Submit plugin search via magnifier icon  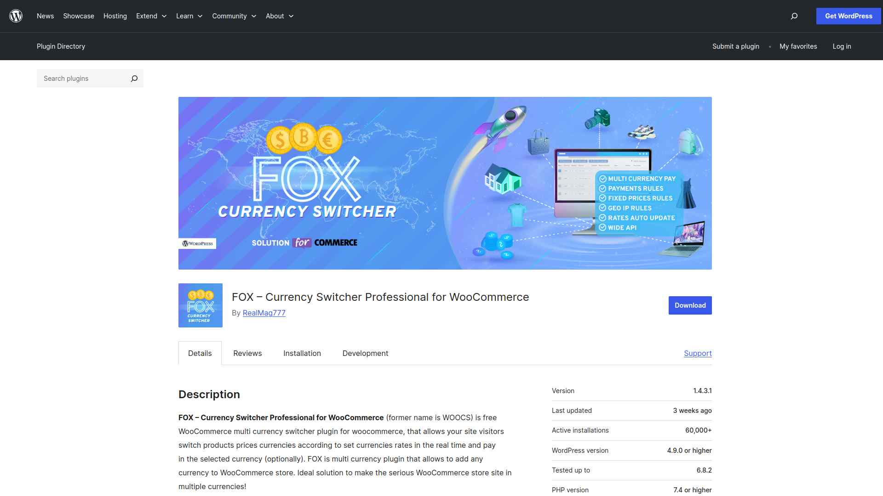point(134,79)
